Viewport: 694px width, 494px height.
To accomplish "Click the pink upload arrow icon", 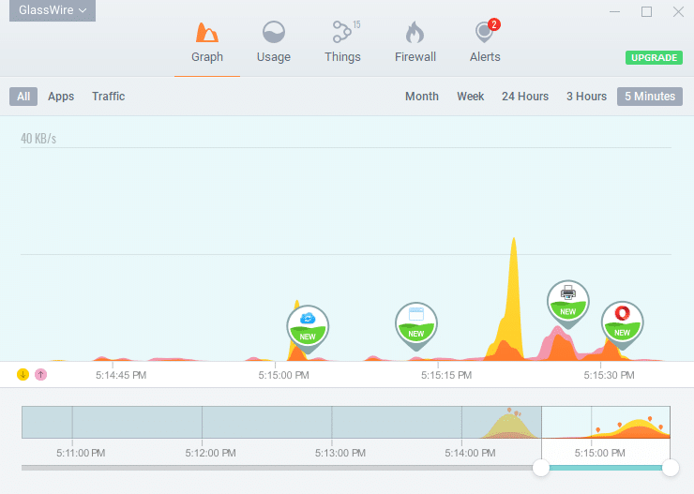I will point(40,375).
